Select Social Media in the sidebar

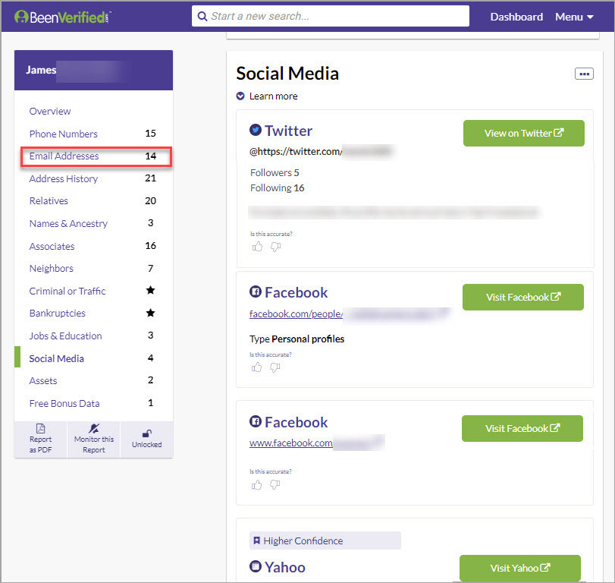point(93,358)
